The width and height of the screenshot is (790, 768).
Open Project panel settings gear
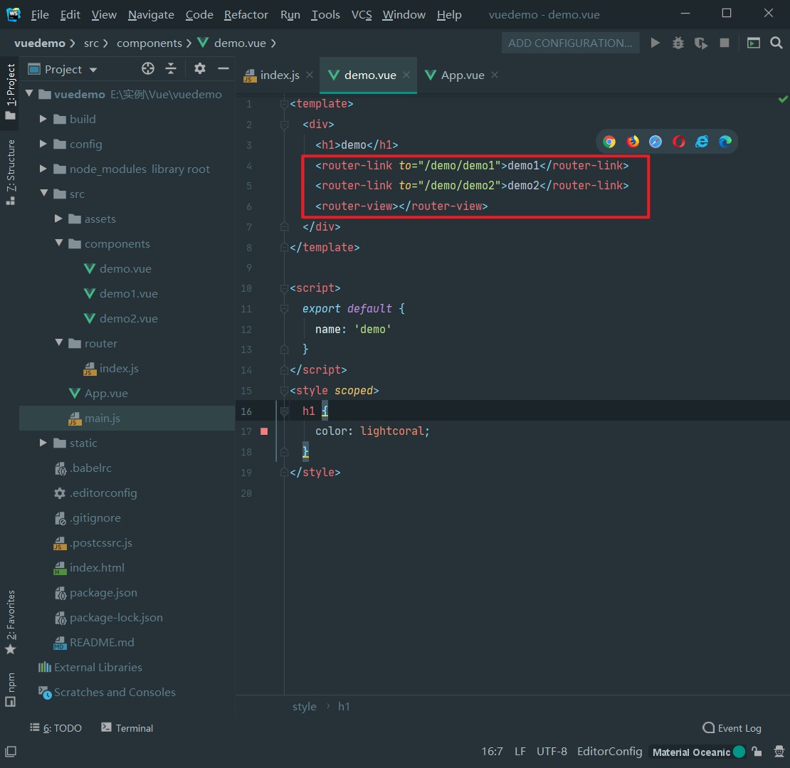click(x=199, y=68)
